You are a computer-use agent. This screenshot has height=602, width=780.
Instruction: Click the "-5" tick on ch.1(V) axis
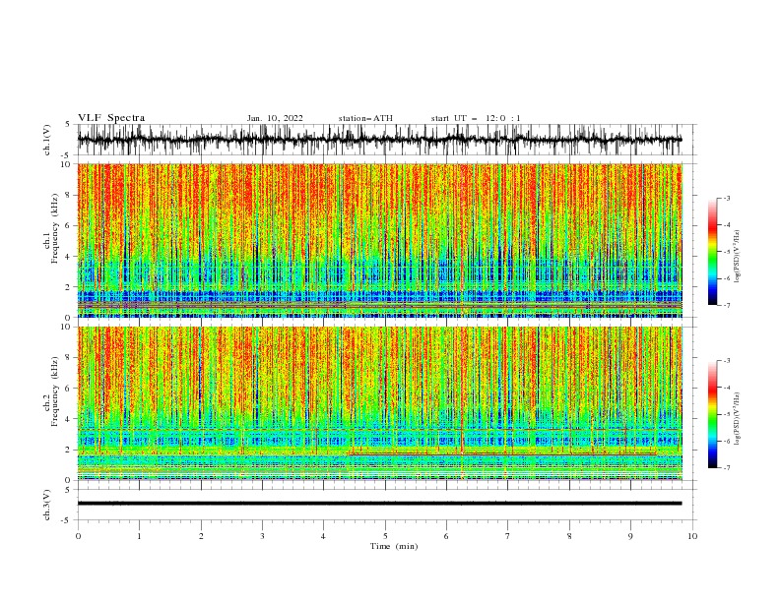(67, 155)
